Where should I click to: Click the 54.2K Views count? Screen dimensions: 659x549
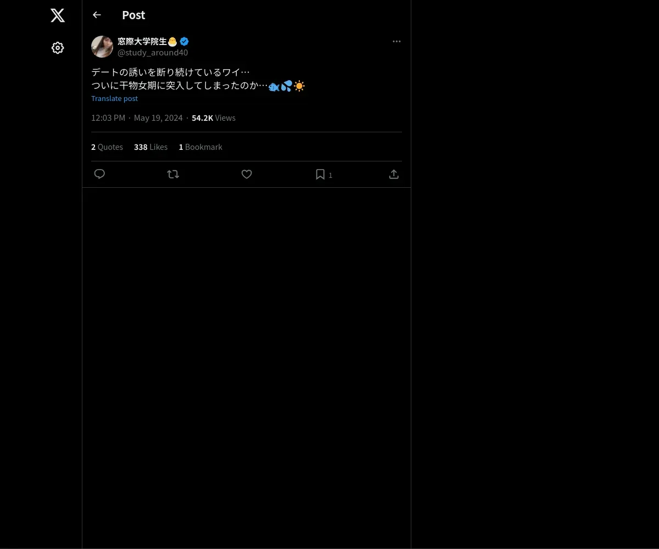[214, 117]
